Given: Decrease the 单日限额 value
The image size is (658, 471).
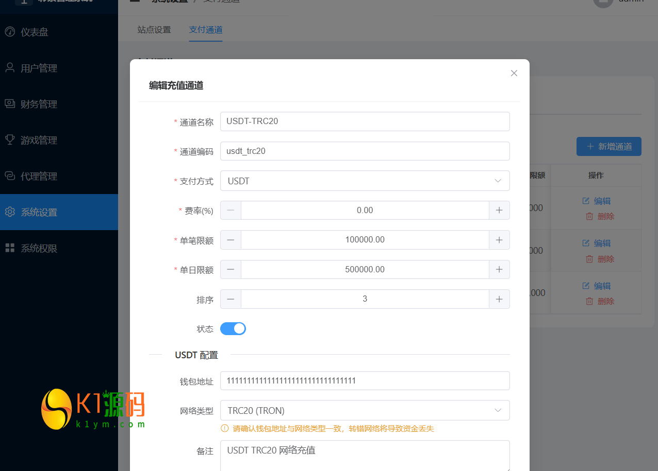Looking at the screenshot, I should [231, 269].
